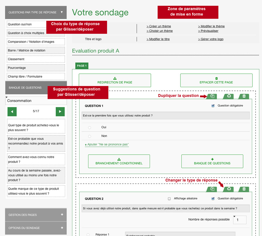Click Effacer cette page button
Image resolution: width=262 pixels, height=236 pixels.
tap(216, 80)
